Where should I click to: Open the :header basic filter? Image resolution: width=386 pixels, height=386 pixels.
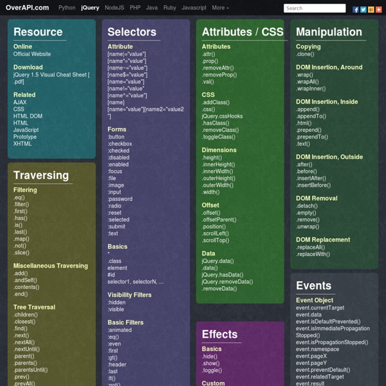coord(117,364)
